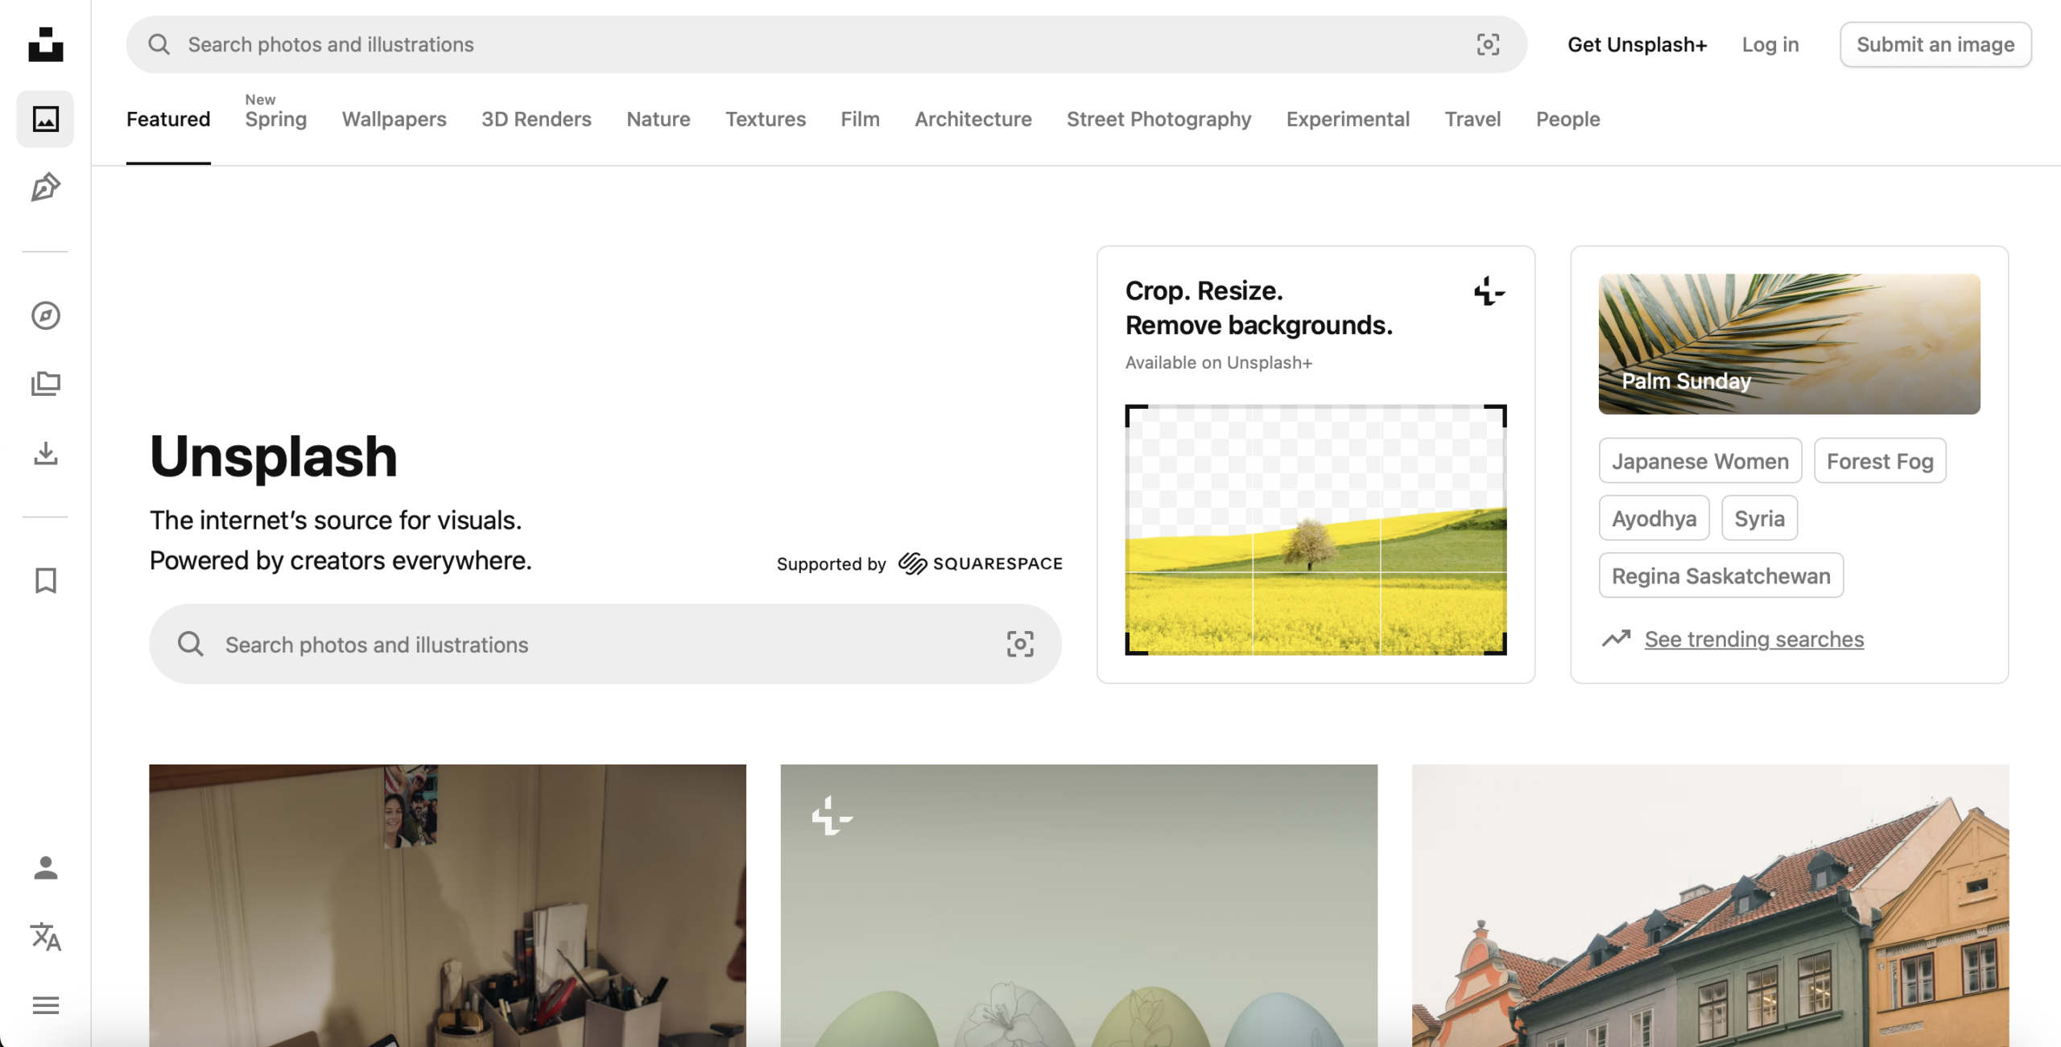Select the Photos icon in sidebar
Viewport: 2061px width, 1047px height.
[x=46, y=119]
